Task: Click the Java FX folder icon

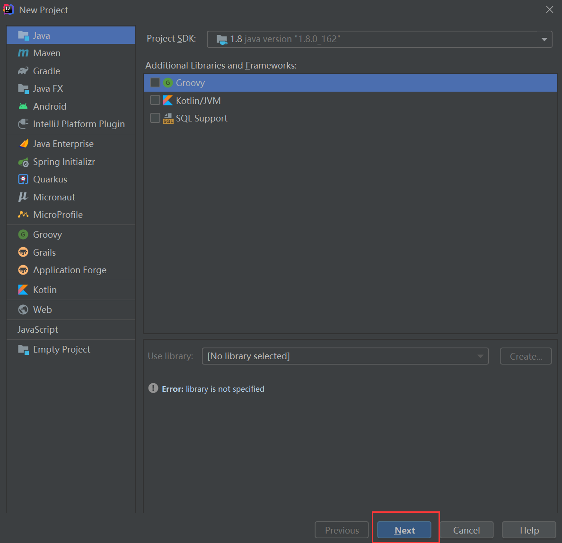Action: pyautogui.click(x=23, y=89)
